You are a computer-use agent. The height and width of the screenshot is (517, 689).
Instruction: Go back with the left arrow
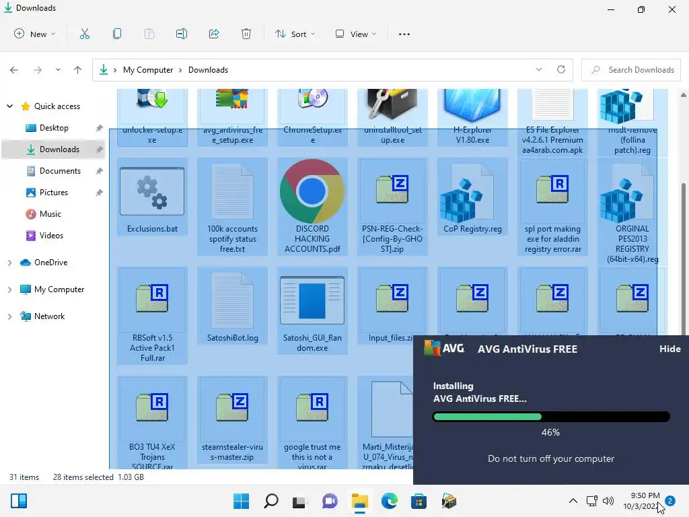click(x=14, y=70)
